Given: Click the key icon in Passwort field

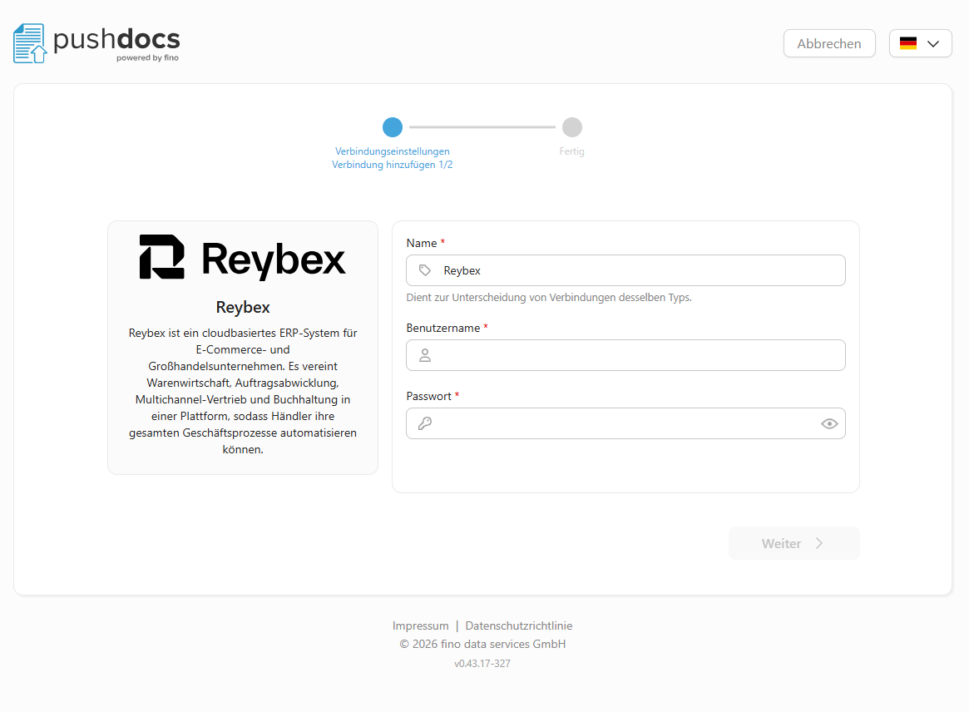Looking at the screenshot, I should pyautogui.click(x=424, y=423).
